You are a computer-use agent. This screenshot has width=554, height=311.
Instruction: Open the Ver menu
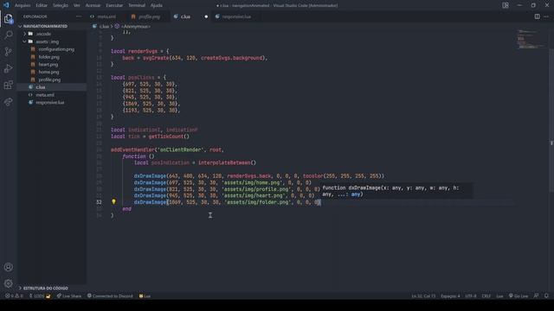click(77, 5)
